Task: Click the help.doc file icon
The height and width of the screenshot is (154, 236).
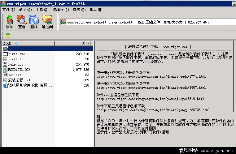Action: pyautogui.click(x=5, y=64)
